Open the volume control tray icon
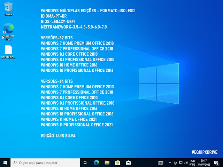 (x=186, y=163)
